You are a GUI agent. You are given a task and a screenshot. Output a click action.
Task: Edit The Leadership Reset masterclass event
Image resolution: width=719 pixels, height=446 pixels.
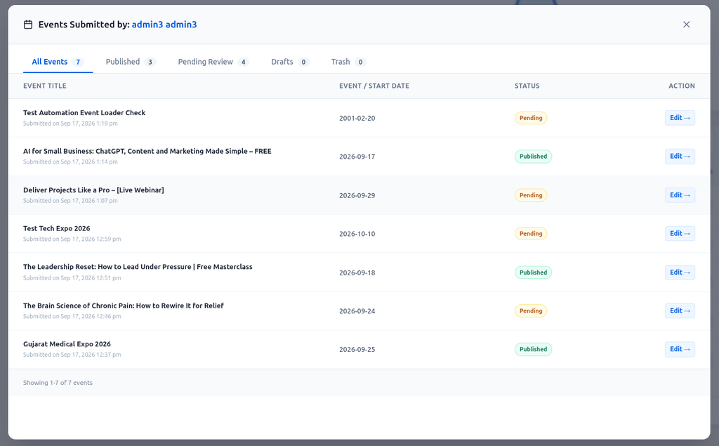[x=680, y=273]
